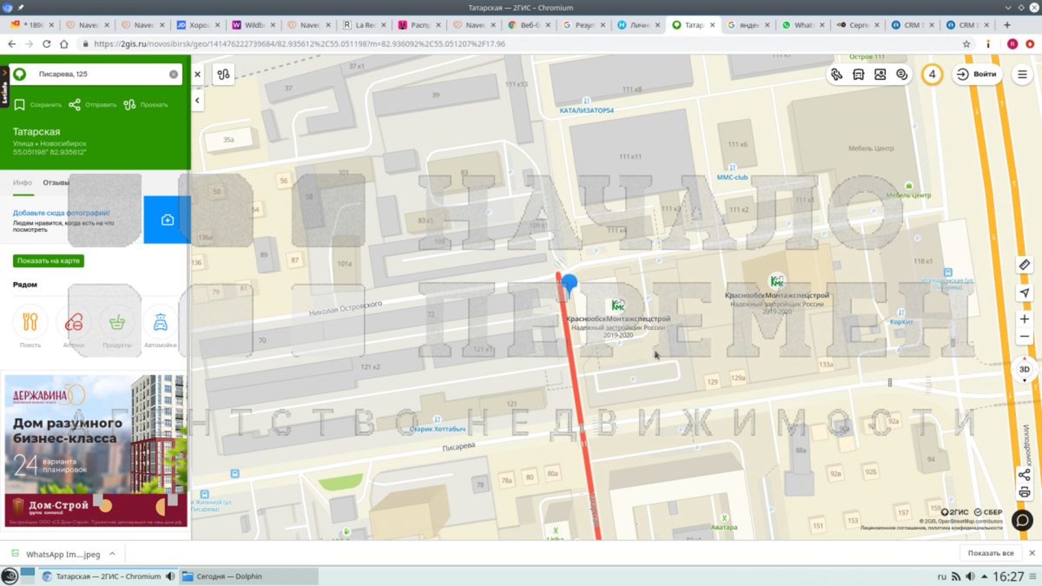
Task: Click Показать все downloads button
Action: click(x=990, y=553)
